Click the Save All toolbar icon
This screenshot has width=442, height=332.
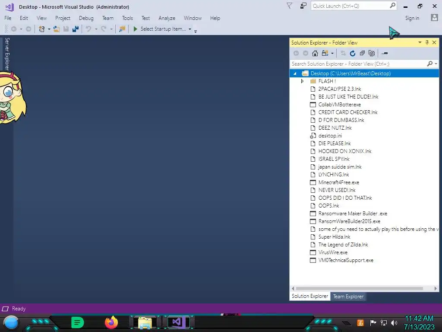point(75,29)
